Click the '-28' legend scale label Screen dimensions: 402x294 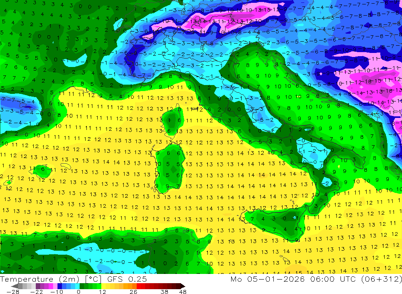point(12,292)
